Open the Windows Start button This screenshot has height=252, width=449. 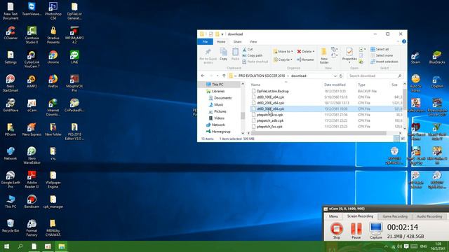(x=6, y=246)
